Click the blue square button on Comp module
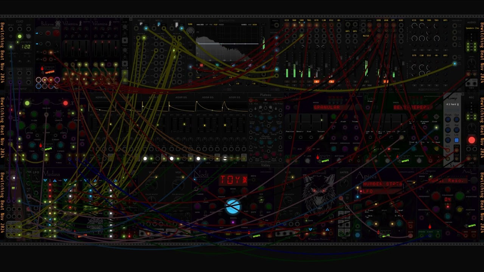 [456, 140]
